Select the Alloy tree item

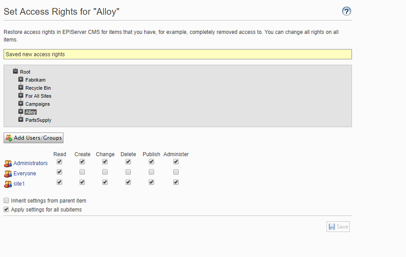coord(30,112)
